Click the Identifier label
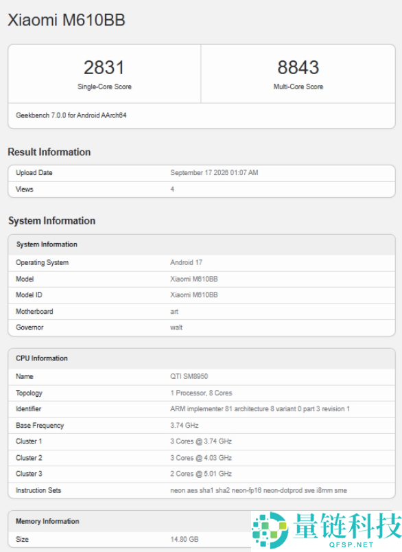402x552 pixels. (x=28, y=409)
